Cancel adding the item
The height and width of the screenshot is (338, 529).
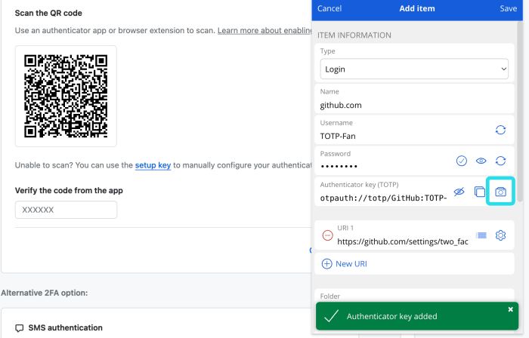point(329,8)
